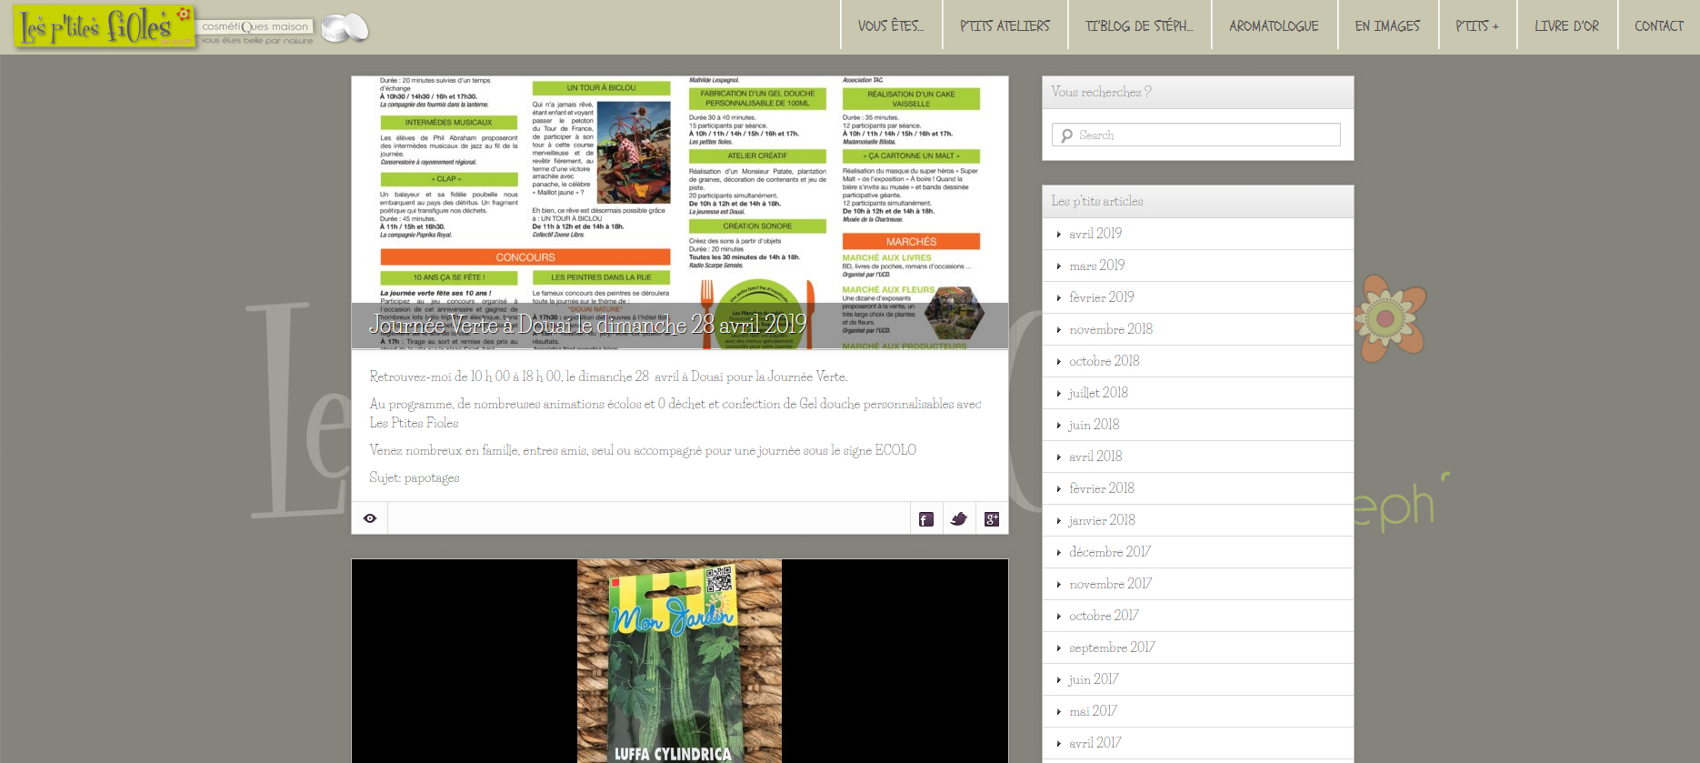Open the P'tits Ateliers menu
The image size is (1700, 763).
(x=1005, y=26)
